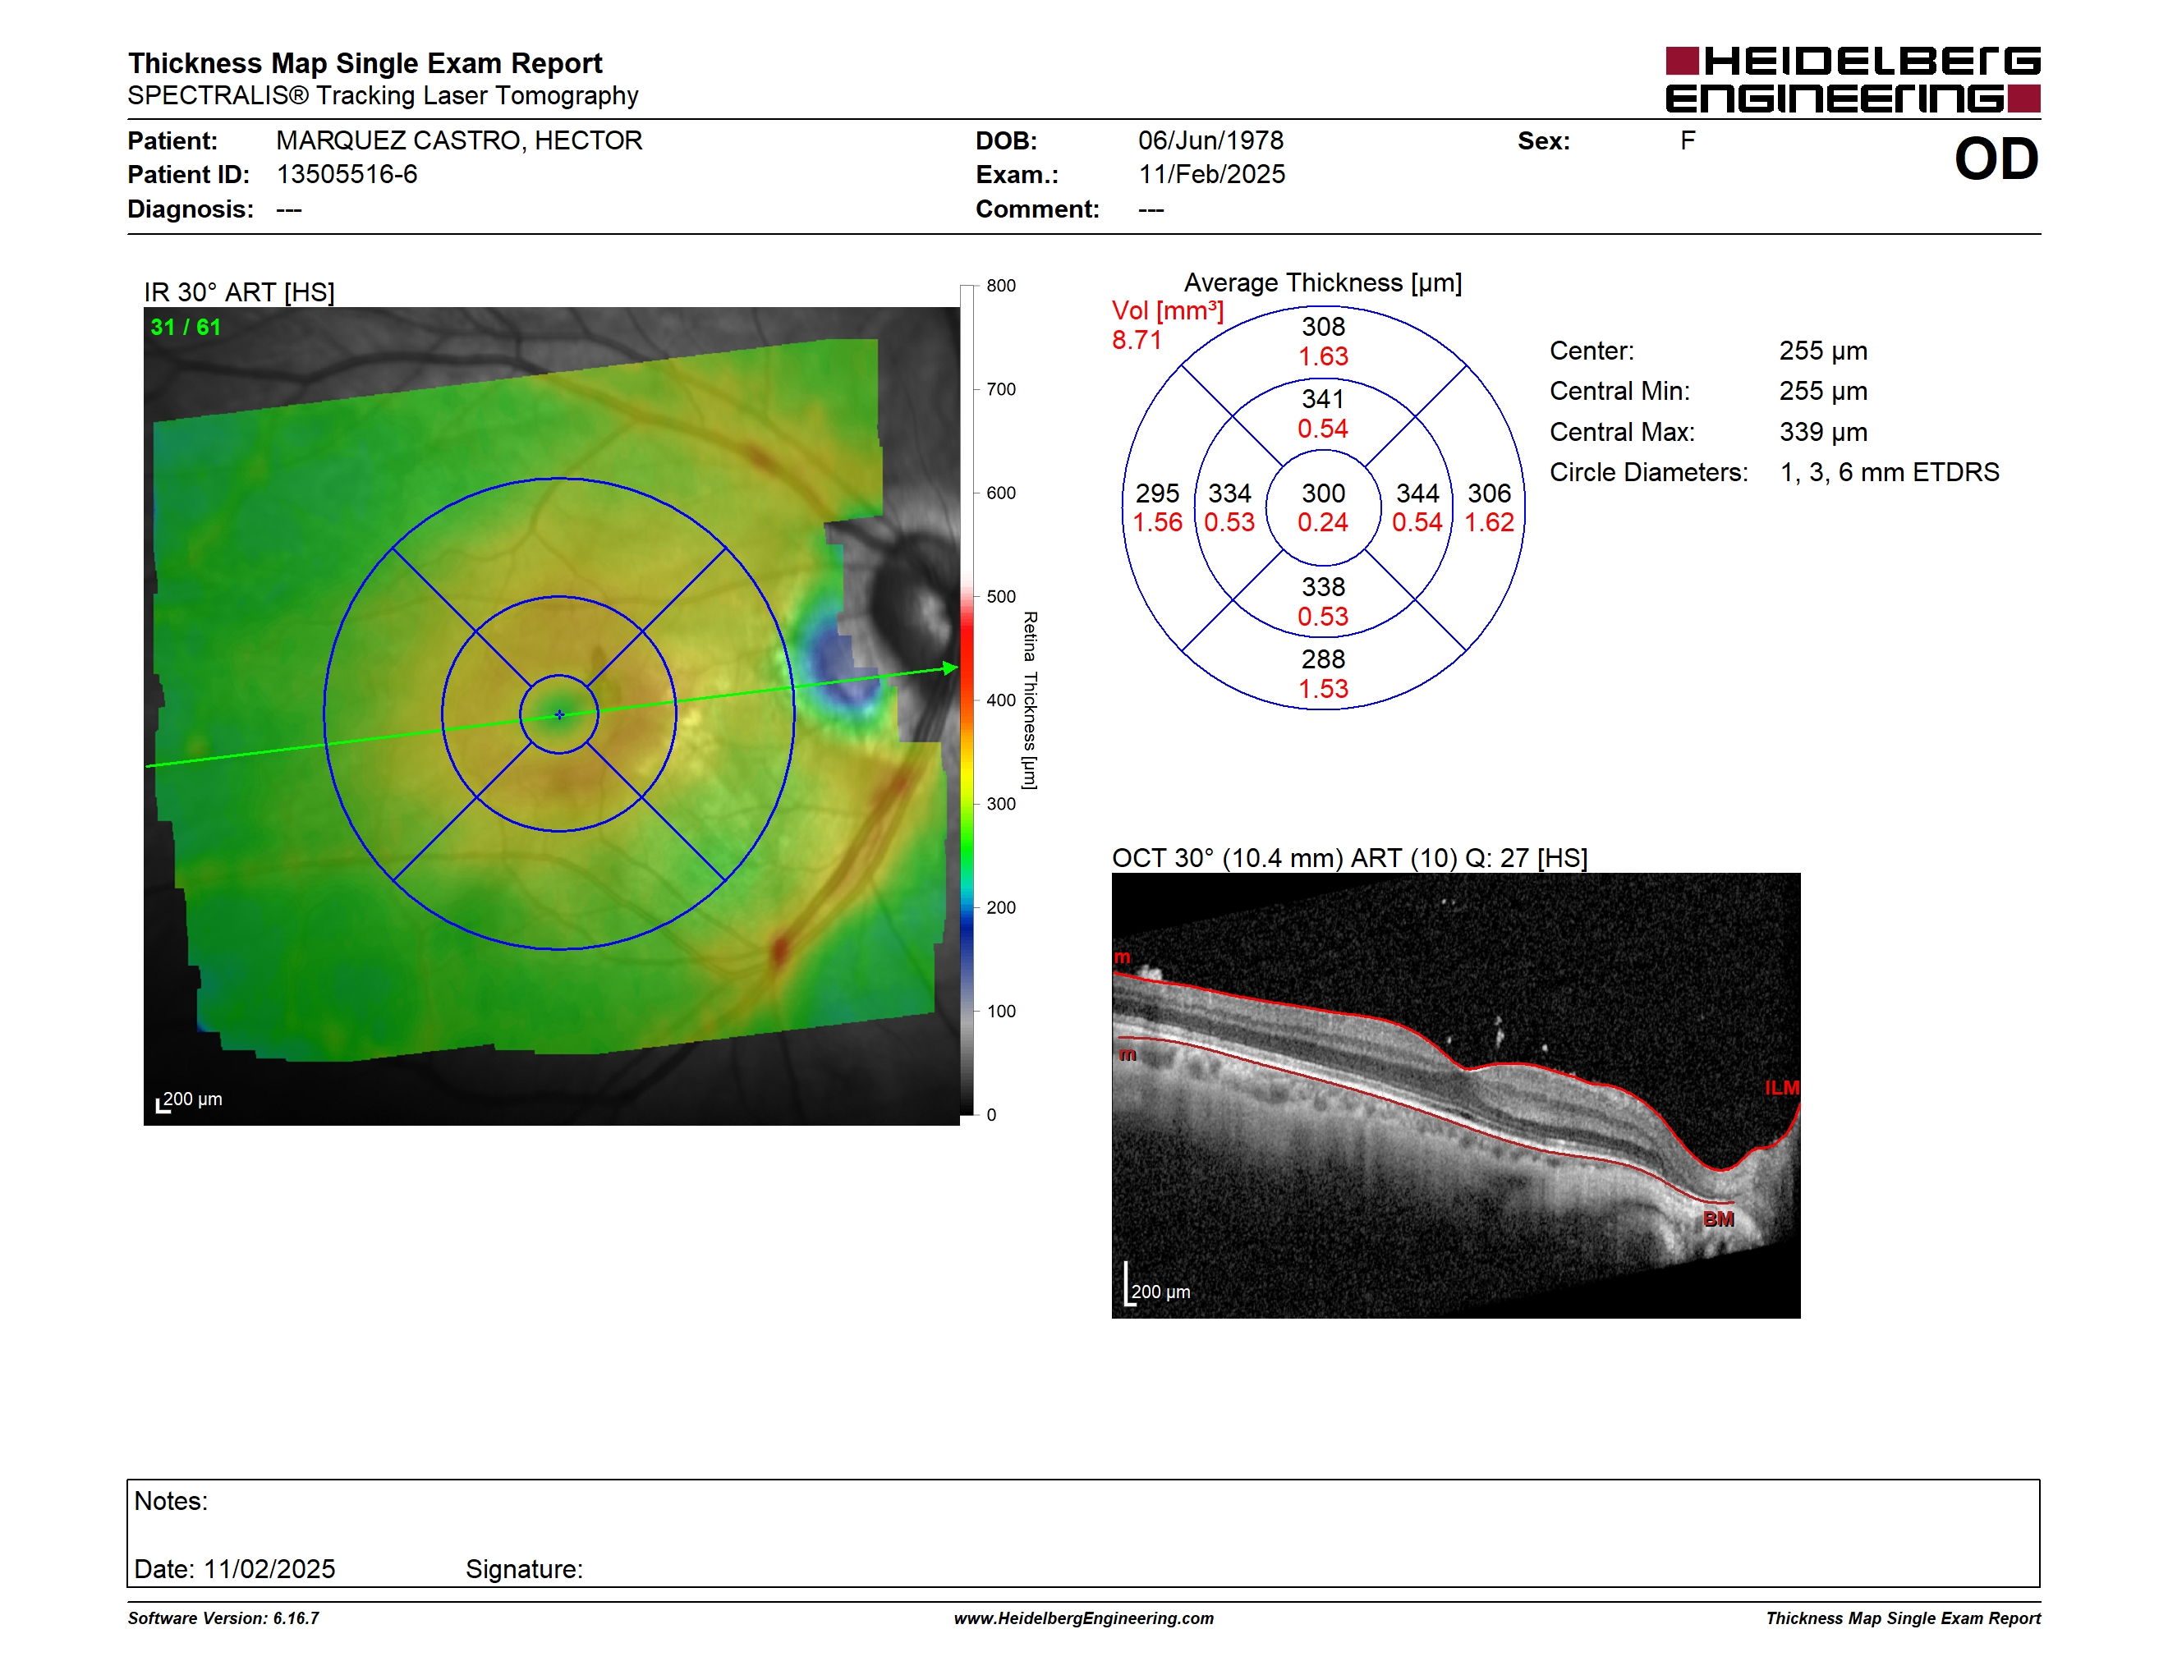Click Circle Diameters value 1, 3, 6 mm ETDRS

coord(1889,472)
